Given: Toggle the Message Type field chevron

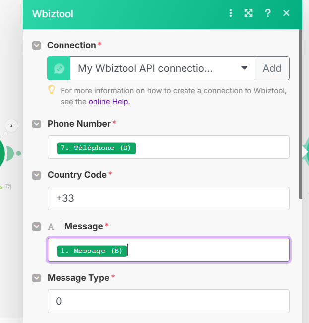Looking at the screenshot, I should point(37,278).
